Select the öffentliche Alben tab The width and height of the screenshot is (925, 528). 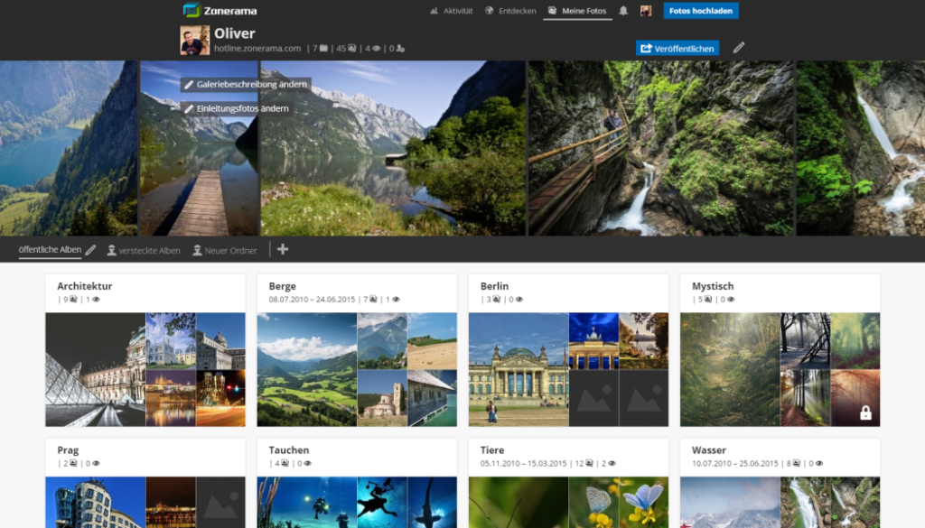click(x=50, y=250)
